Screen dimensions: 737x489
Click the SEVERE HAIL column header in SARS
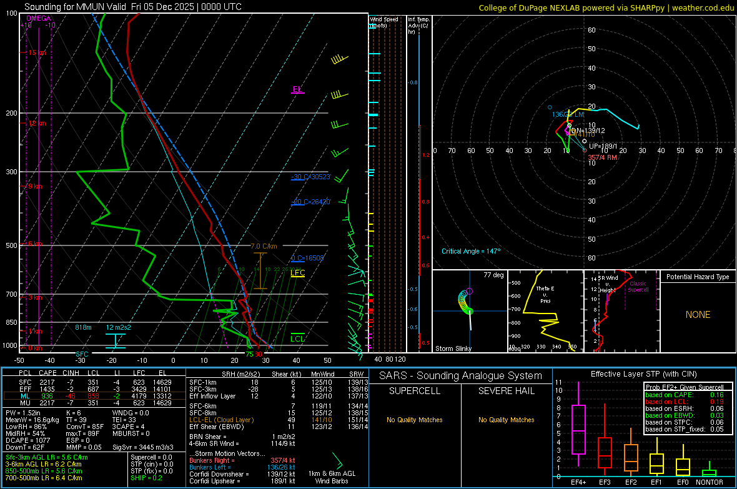coord(506,391)
